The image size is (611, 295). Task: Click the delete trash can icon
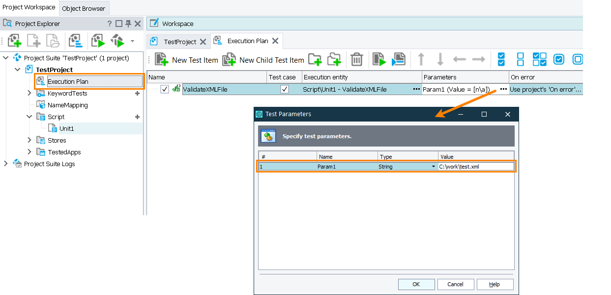(356, 60)
